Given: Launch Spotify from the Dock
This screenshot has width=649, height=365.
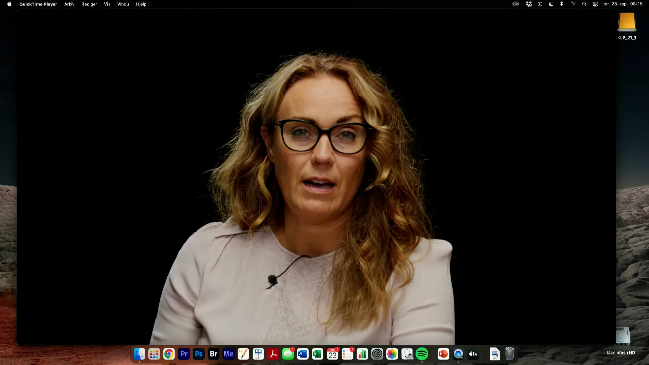Looking at the screenshot, I should (x=422, y=354).
